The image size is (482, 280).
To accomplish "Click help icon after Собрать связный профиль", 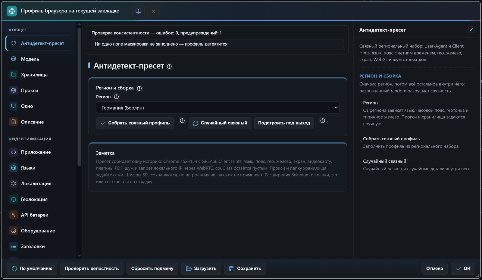I will [x=182, y=121].
